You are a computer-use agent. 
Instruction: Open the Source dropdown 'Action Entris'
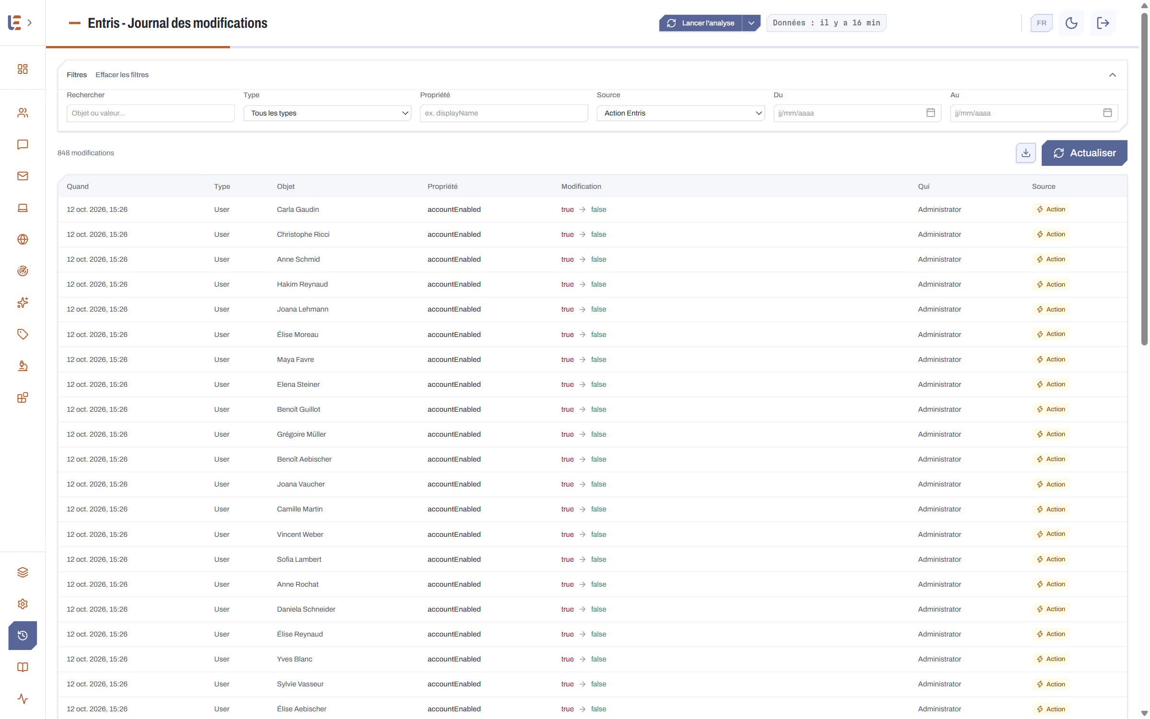[x=680, y=113]
